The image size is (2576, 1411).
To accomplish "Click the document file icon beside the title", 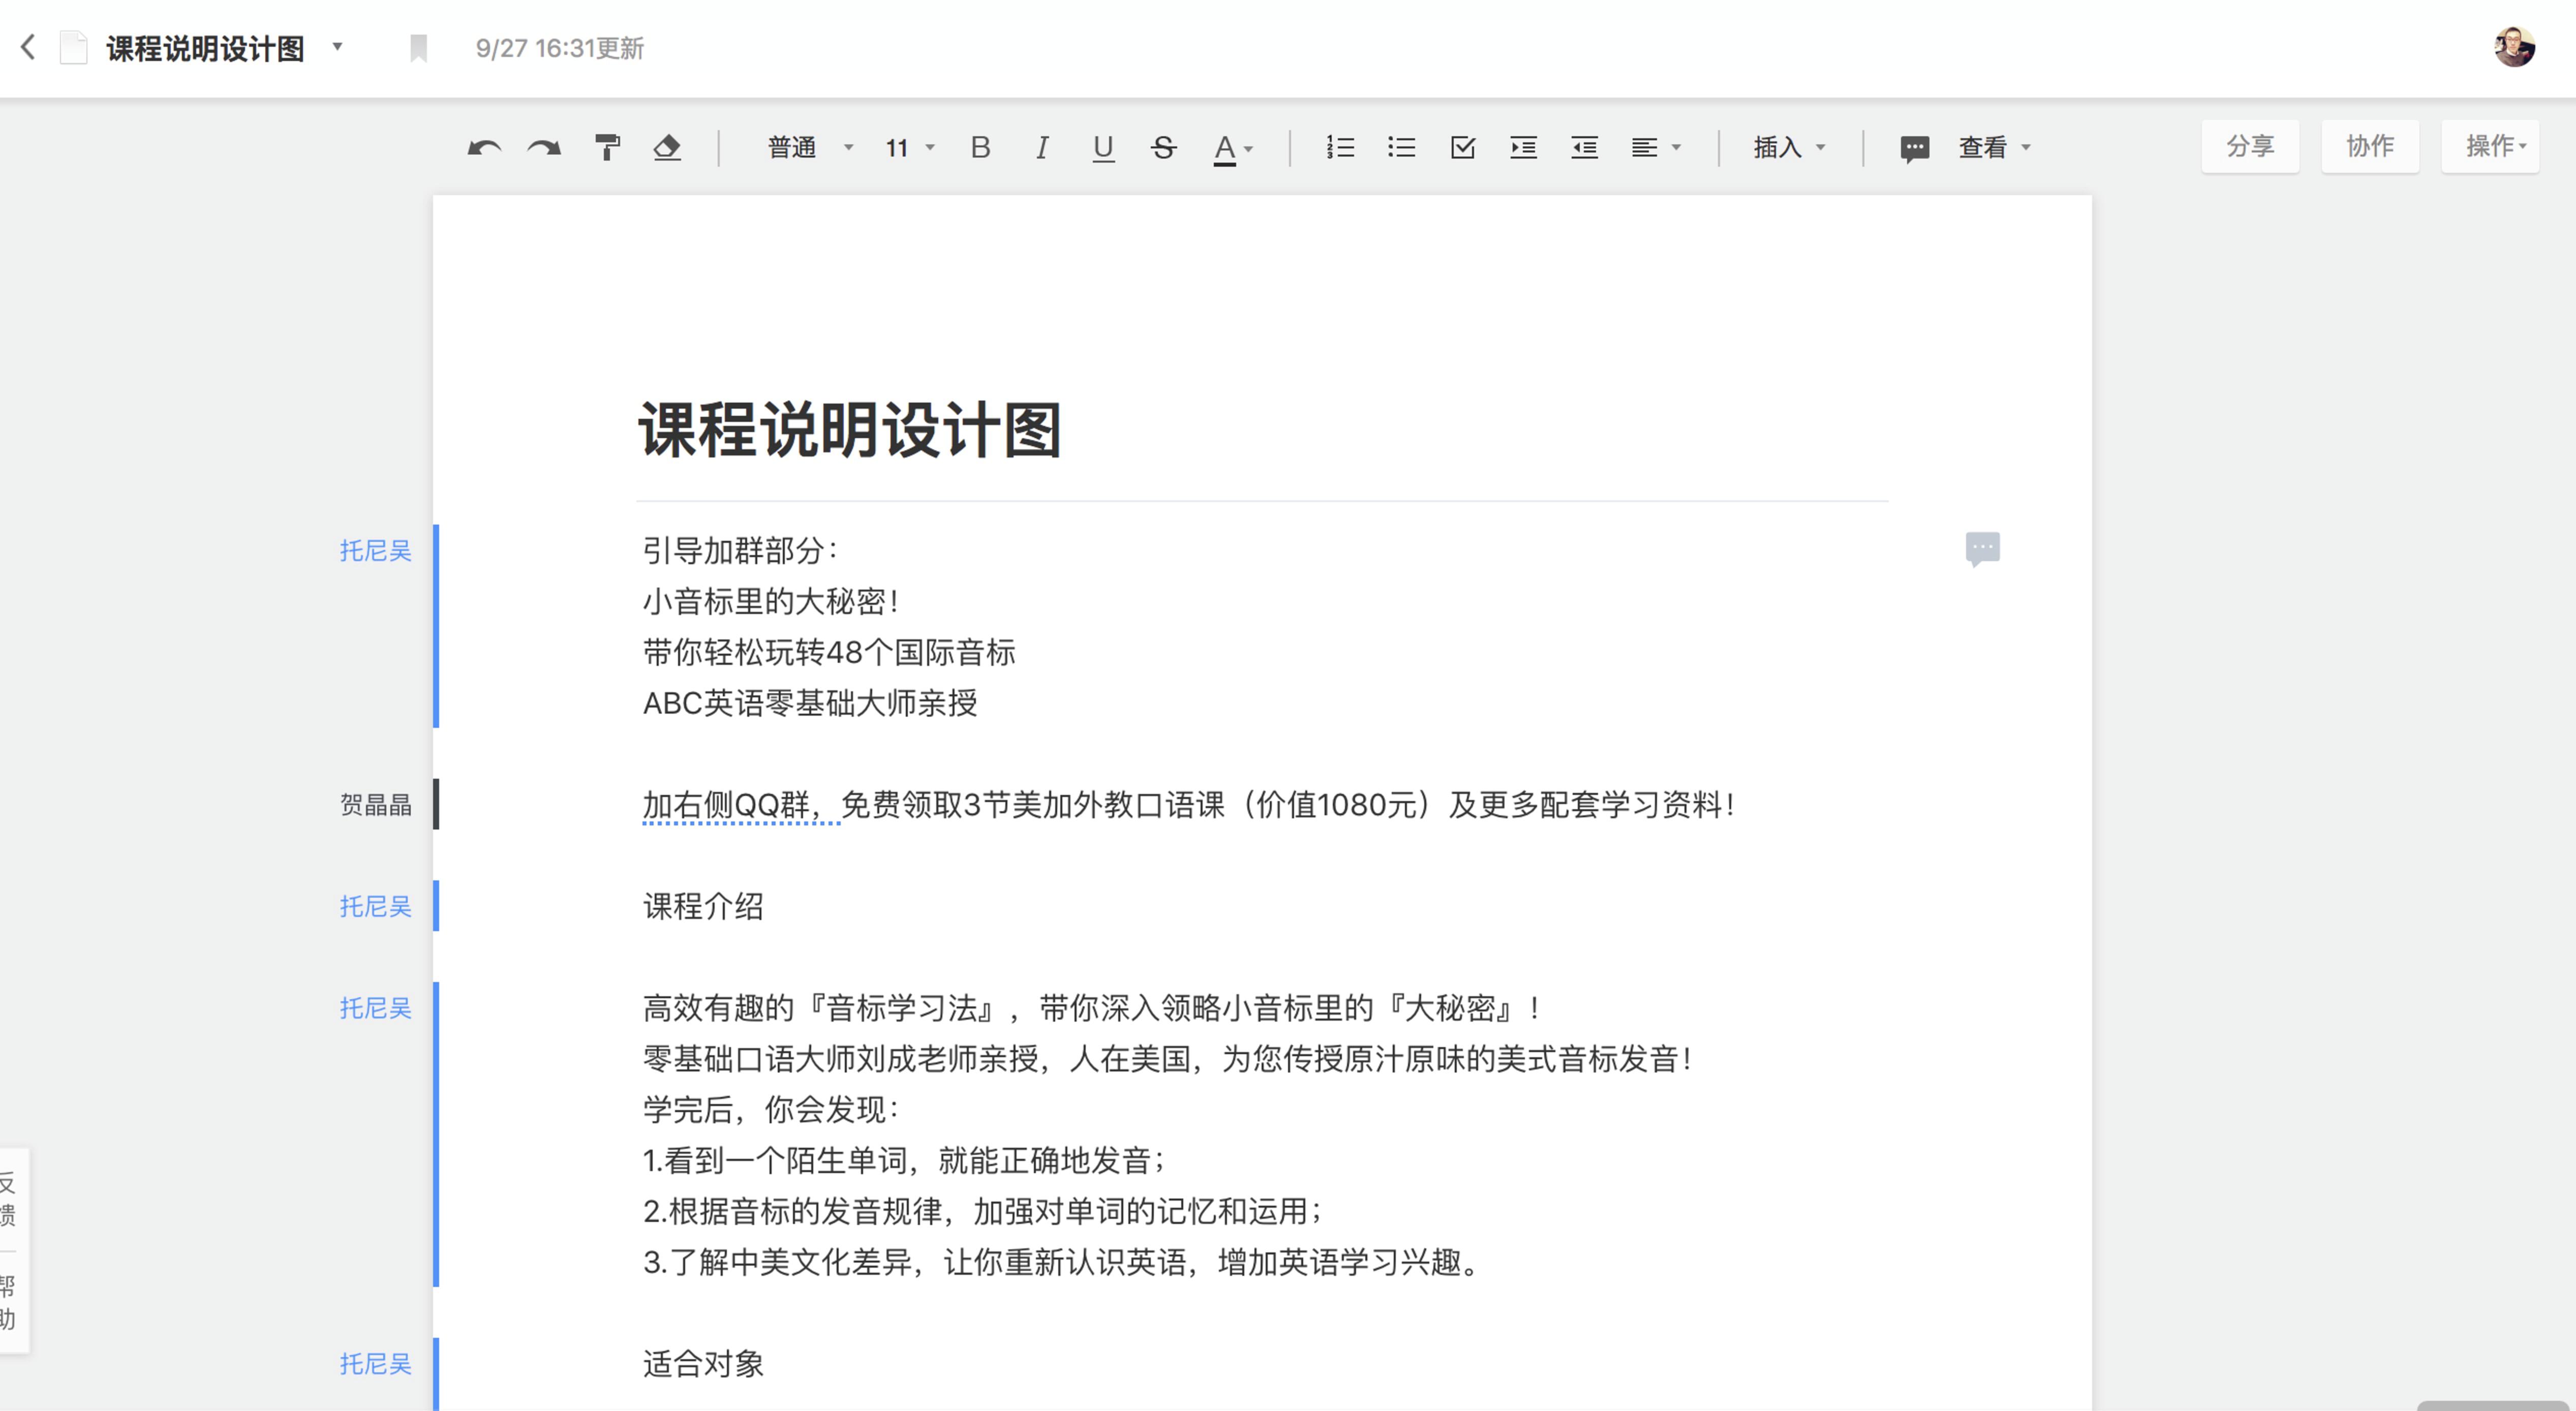I will tap(73, 47).
